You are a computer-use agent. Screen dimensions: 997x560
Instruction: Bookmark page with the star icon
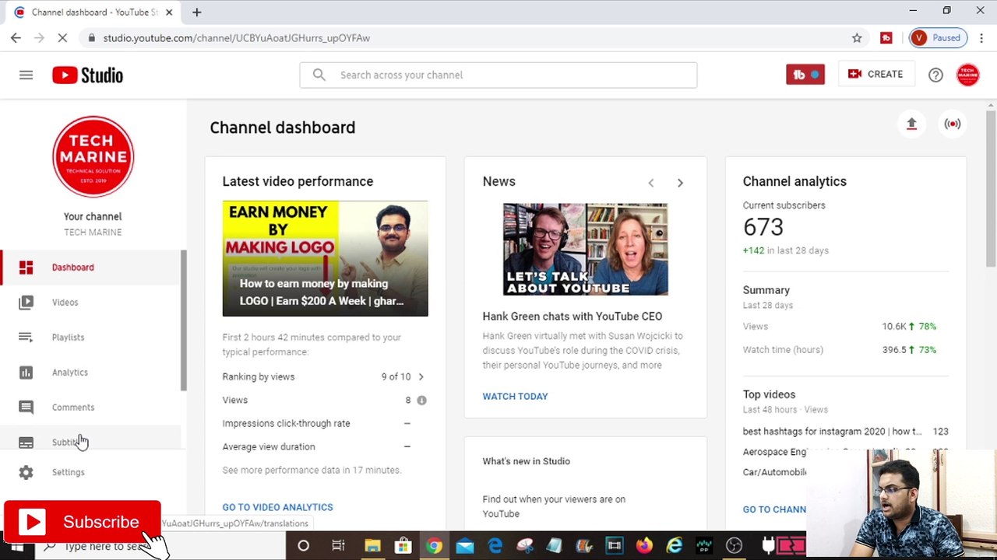pos(857,37)
